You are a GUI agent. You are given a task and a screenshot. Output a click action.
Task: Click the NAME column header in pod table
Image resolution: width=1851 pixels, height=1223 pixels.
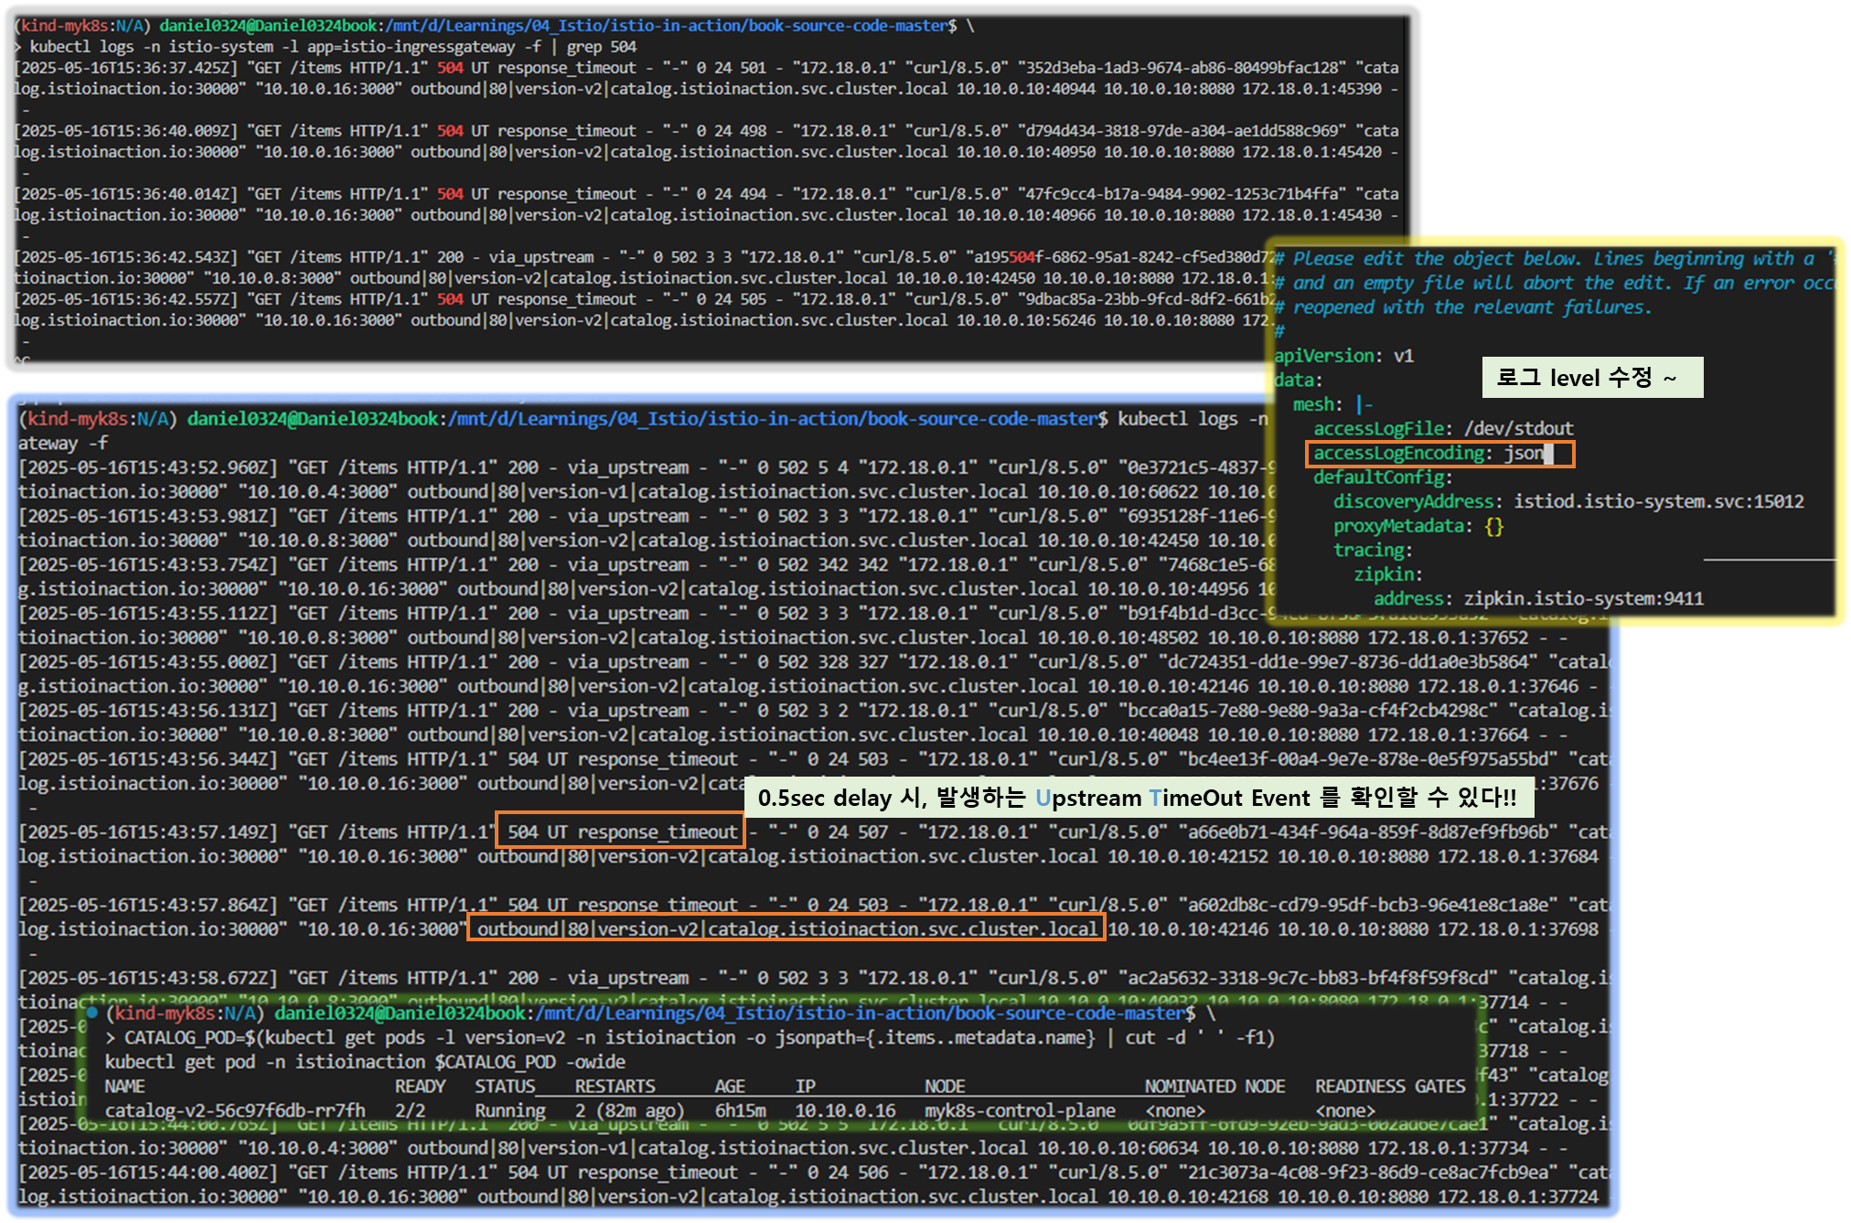click(x=124, y=1086)
